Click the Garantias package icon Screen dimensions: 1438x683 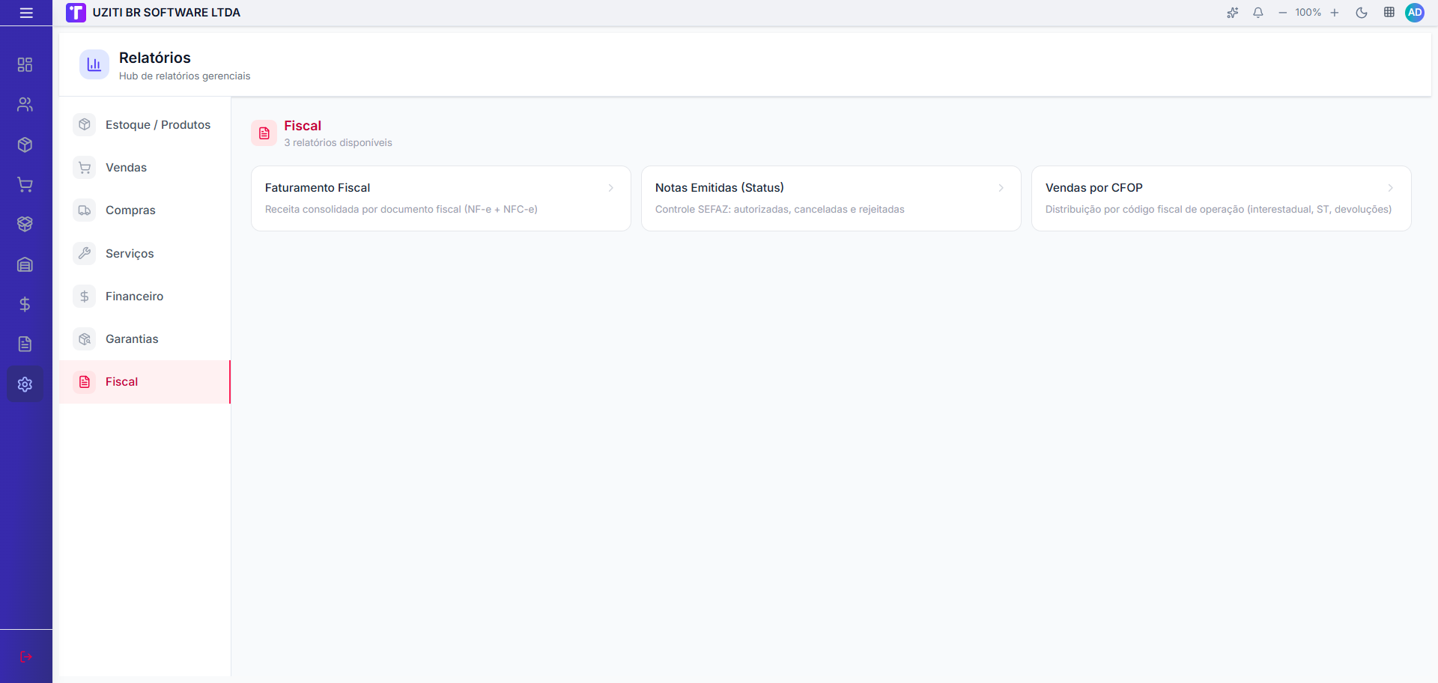(x=85, y=339)
